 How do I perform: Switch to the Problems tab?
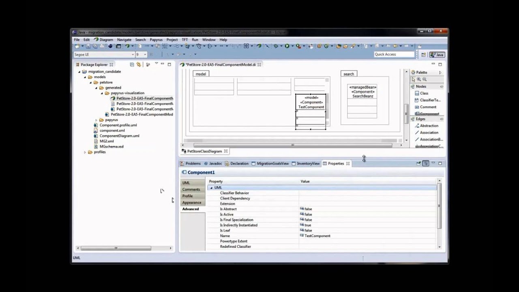190,163
